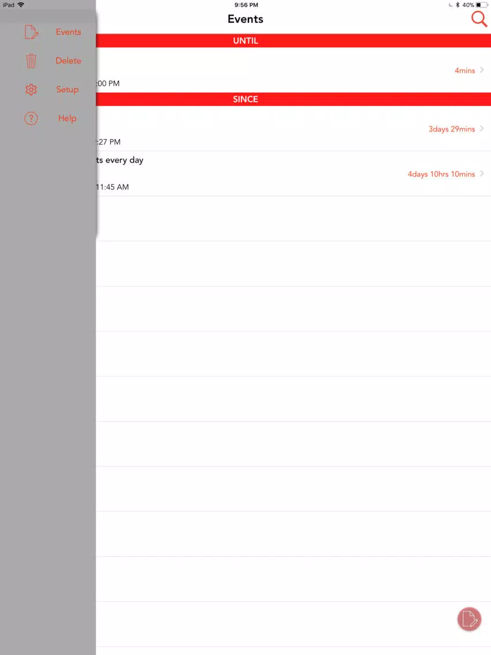Image resolution: width=491 pixels, height=655 pixels.
Task: Open search with the magnifying glass icon
Action: pos(479,19)
